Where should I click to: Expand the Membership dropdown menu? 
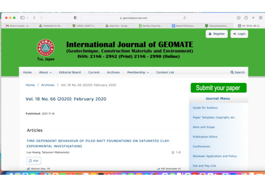[138, 72]
